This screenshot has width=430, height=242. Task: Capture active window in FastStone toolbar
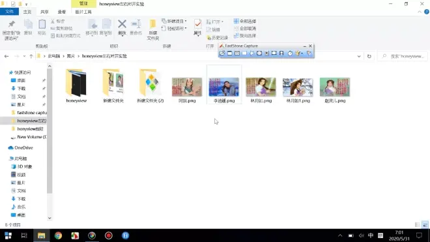(229, 53)
